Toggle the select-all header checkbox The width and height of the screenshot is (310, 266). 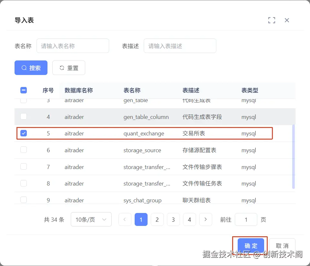[24, 90]
